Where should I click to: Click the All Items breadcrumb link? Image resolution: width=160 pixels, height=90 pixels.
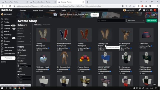37,25
